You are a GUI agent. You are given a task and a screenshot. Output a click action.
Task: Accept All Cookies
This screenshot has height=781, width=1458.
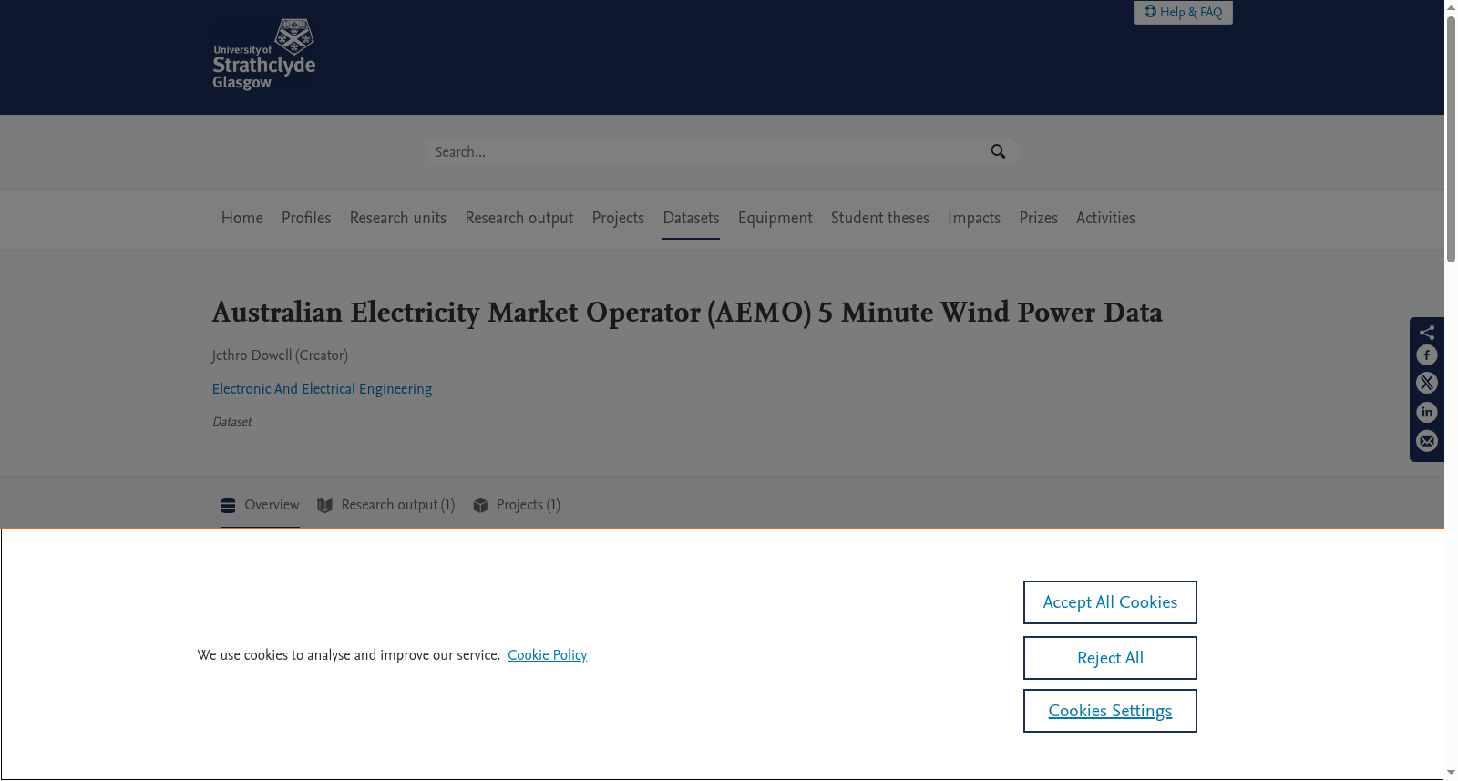click(x=1110, y=602)
